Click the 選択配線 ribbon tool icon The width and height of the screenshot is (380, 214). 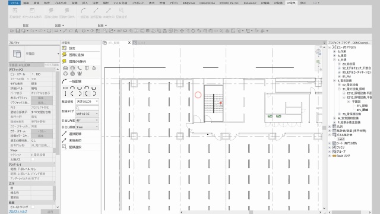96,11
